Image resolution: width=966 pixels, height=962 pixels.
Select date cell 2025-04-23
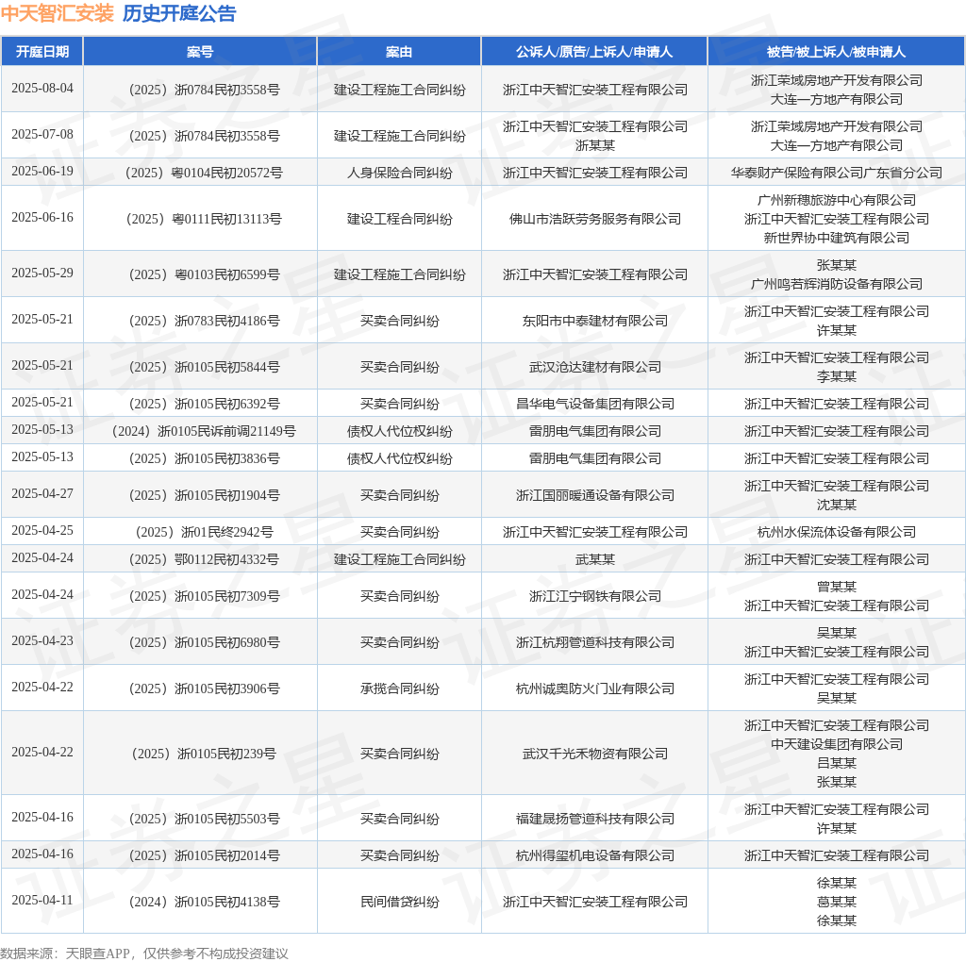click(42, 641)
